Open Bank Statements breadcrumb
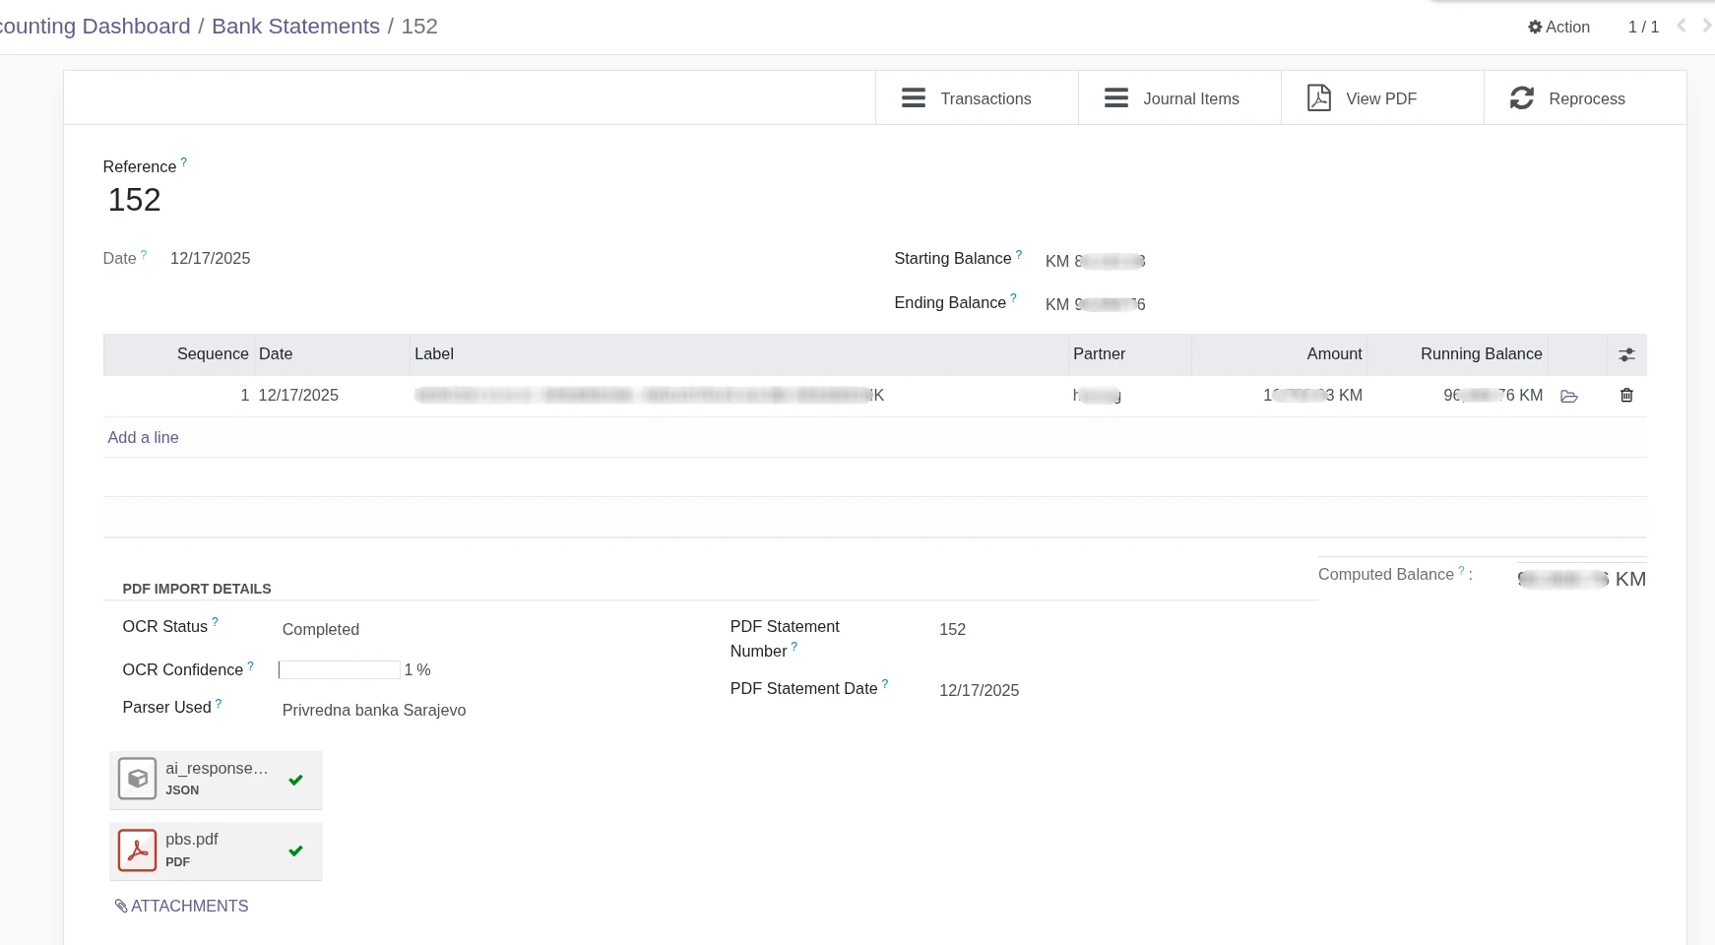This screenshot has width=1715, height=945. pos(295,27)
